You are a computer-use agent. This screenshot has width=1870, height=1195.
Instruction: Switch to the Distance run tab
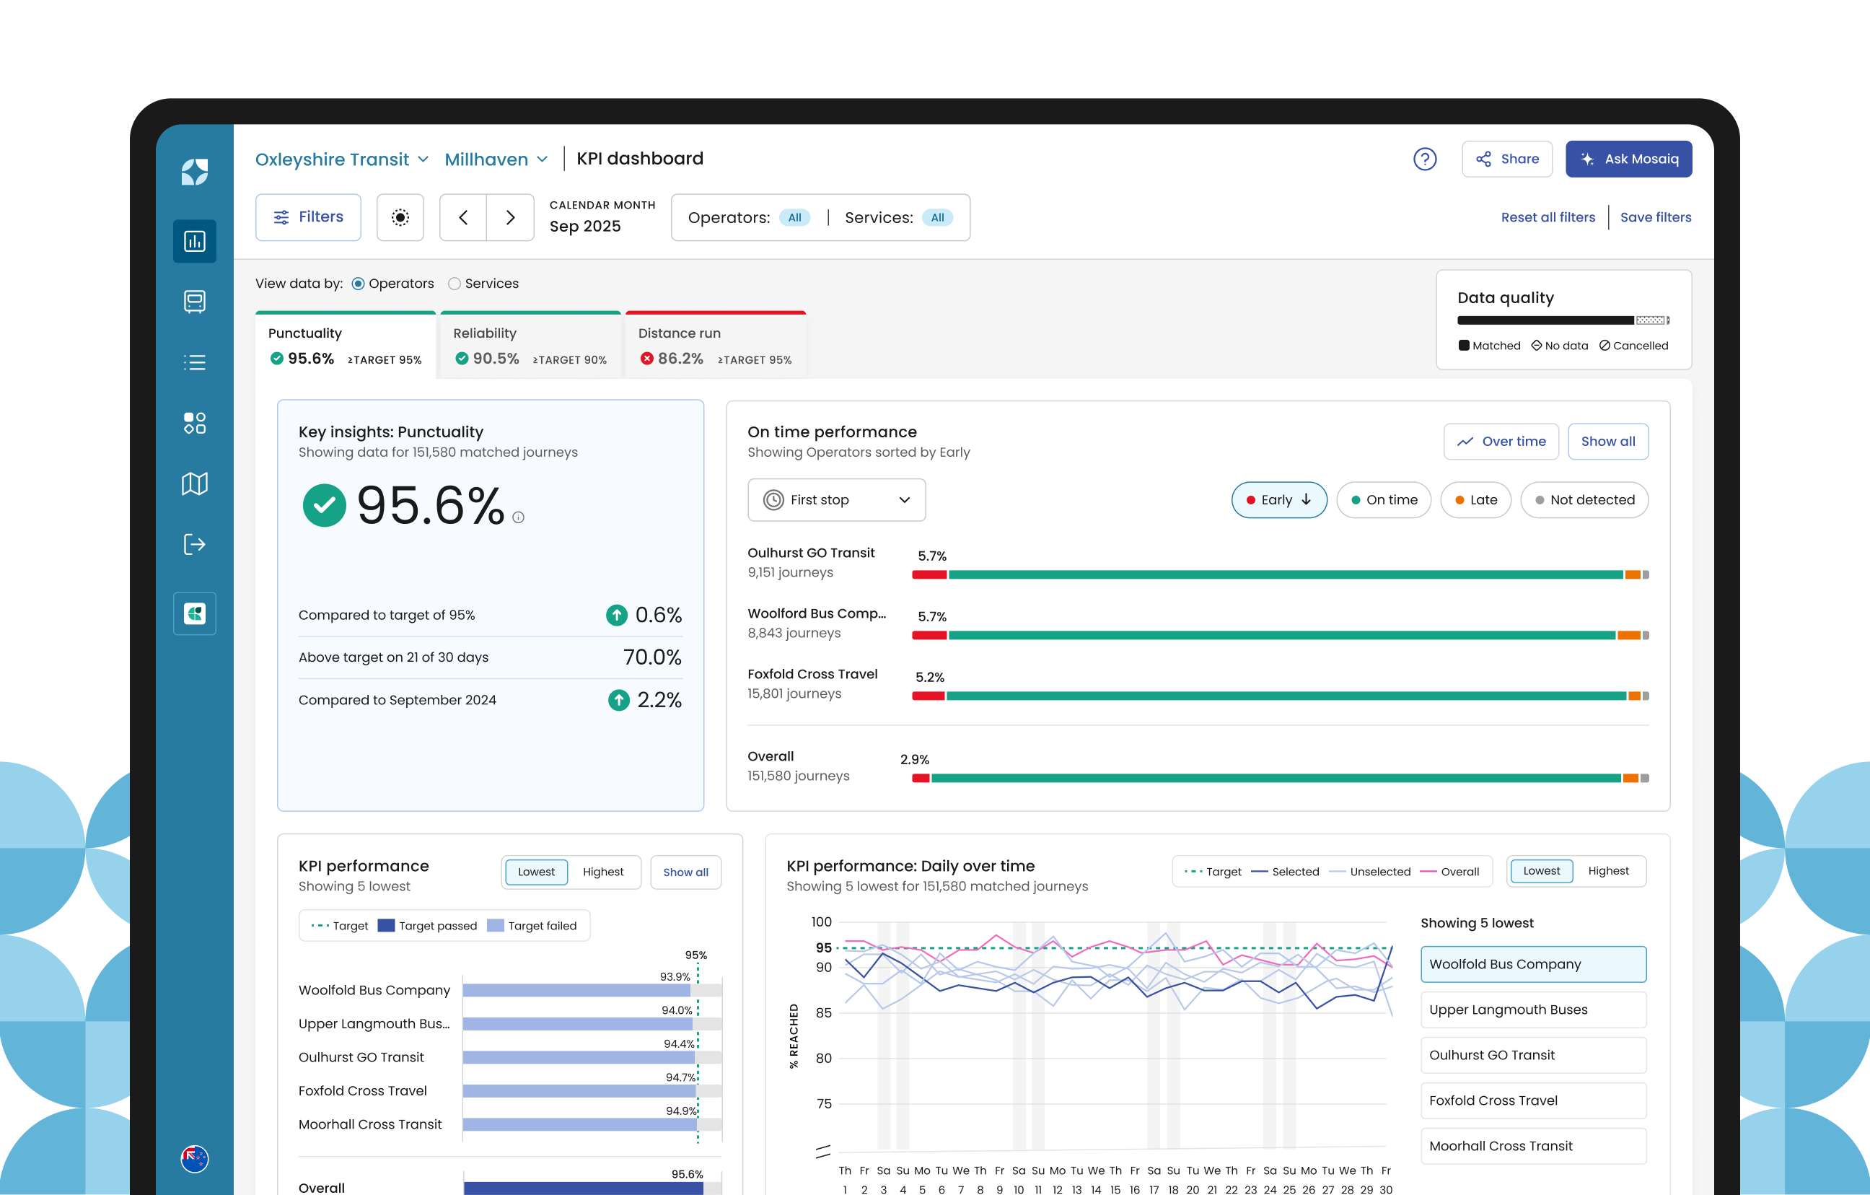pyautogui.click(x=715, y=346)
